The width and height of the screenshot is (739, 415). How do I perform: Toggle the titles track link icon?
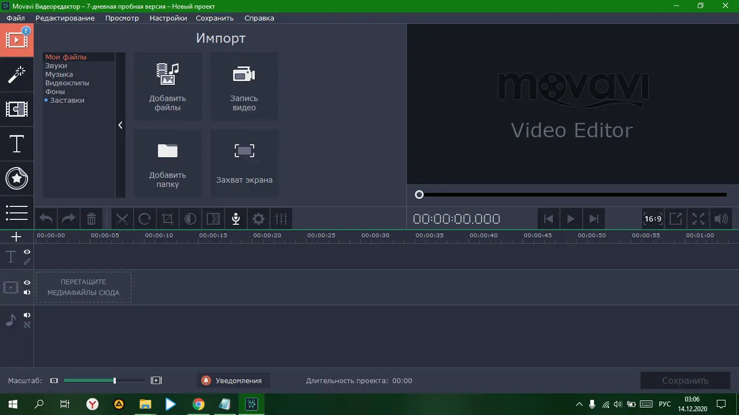[27, 262]
